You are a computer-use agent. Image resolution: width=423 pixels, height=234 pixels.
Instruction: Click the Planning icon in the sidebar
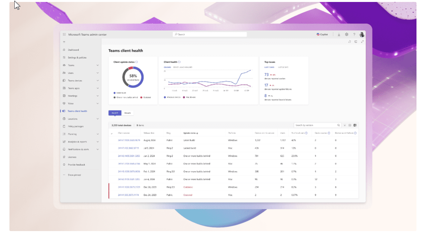tap(64, 134)
